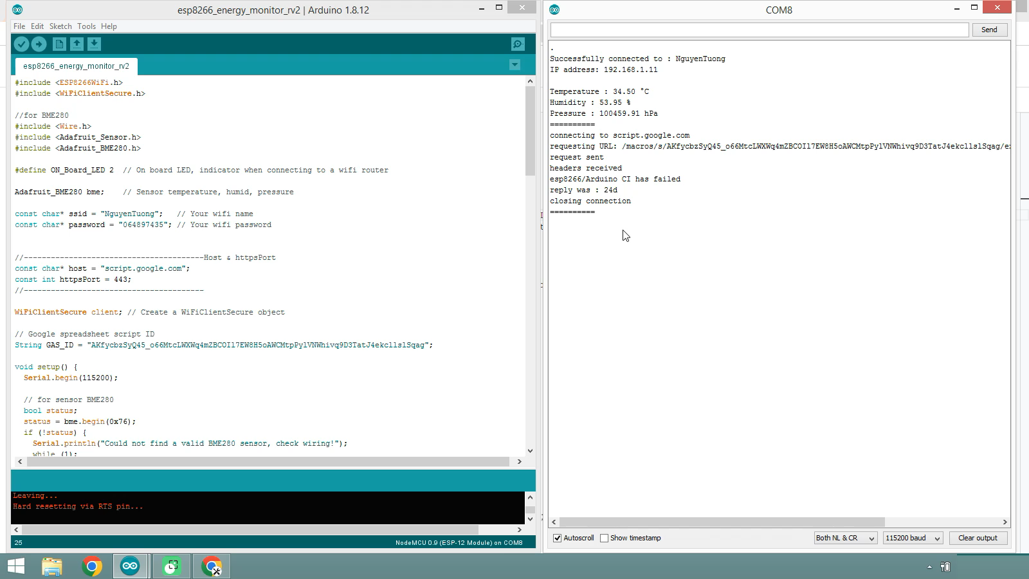1029x579 pixels.
Task: Click the 'Pressure : 100459.91 hPa' reading
Action: pos(603,113)
